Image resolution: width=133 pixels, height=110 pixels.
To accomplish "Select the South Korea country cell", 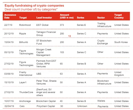I will click(121, 42).
